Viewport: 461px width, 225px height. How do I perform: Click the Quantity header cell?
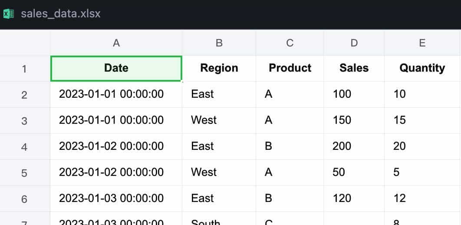coord(422,68)
